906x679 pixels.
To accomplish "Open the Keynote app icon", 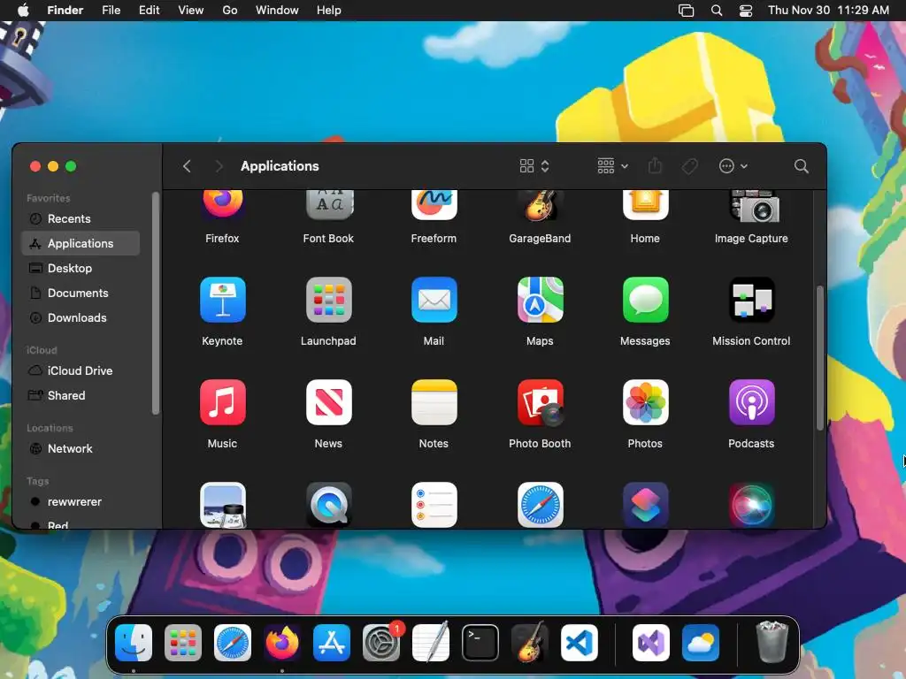I will coord(222,300).
